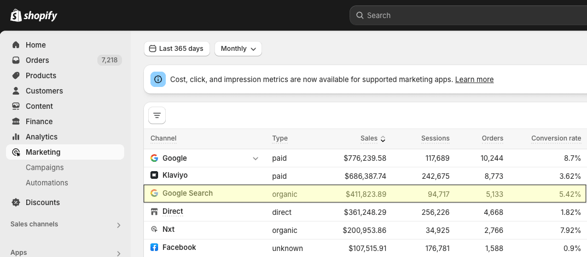587x257 pixels.
Task: Open the Klaviyo channel link
Action: [175, 175]
